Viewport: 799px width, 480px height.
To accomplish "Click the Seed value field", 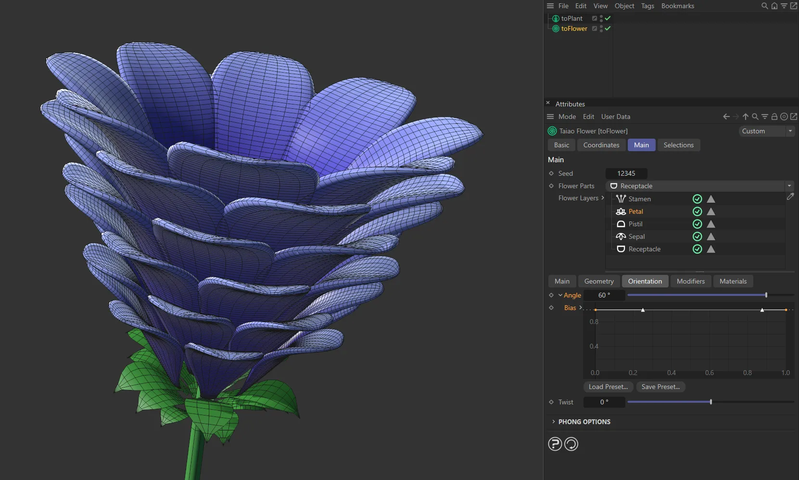I will (x=626, y=173).
